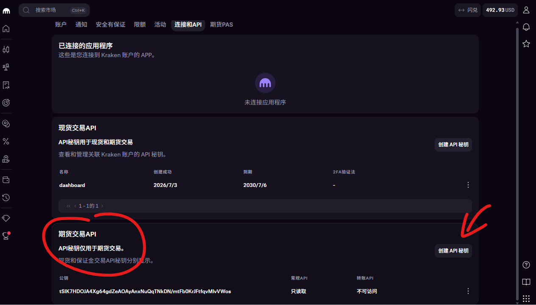Open the book documentation icon
The image size is (536, 305).
[x=526, y=282]
